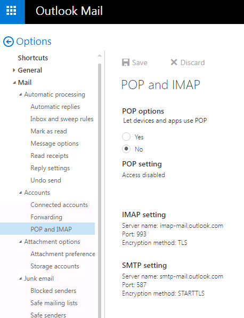Click the Discard X icon
244x318 pixels.
tap(174, 62)
